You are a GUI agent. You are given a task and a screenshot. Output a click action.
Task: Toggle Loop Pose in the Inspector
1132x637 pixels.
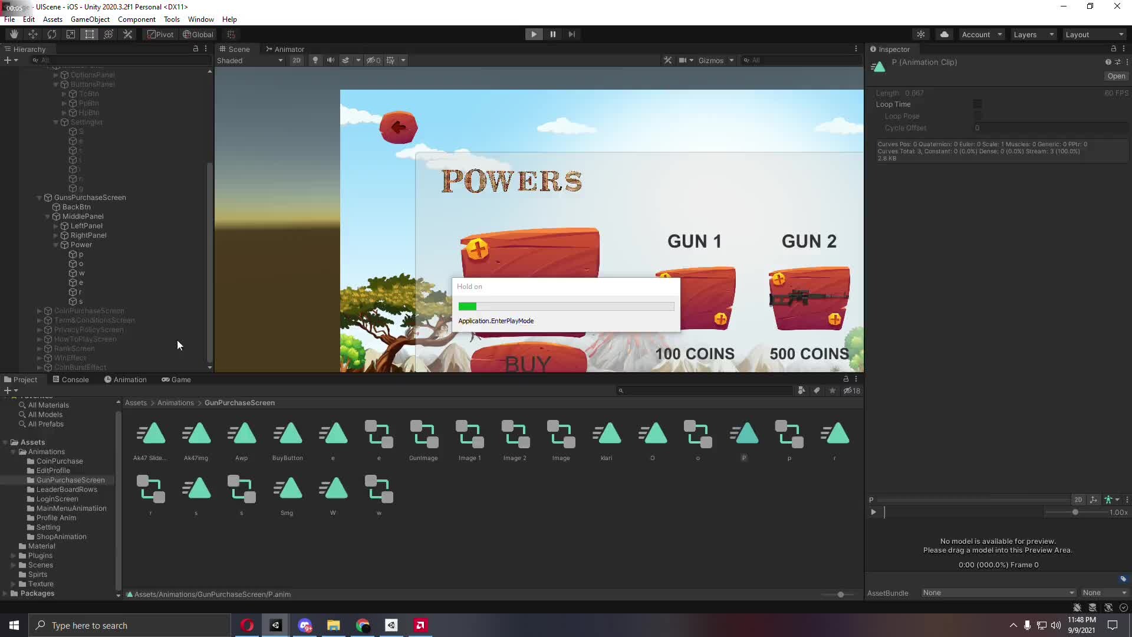[x=977, y=116]
